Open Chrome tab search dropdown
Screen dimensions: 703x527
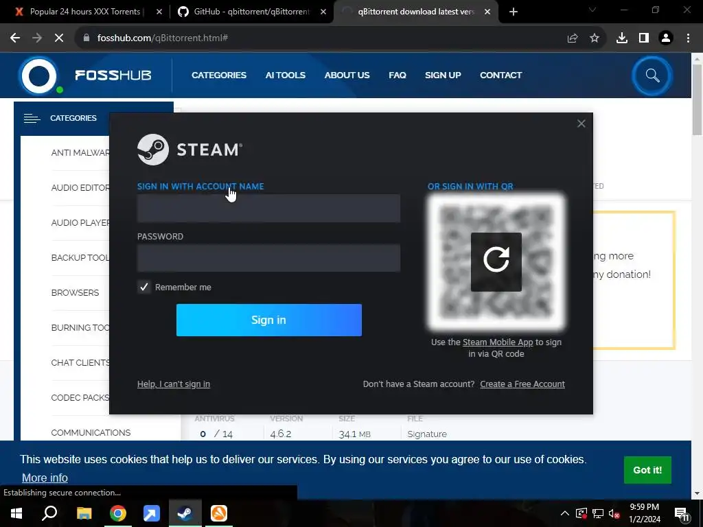pyautogui.click(x=592, y=10)
